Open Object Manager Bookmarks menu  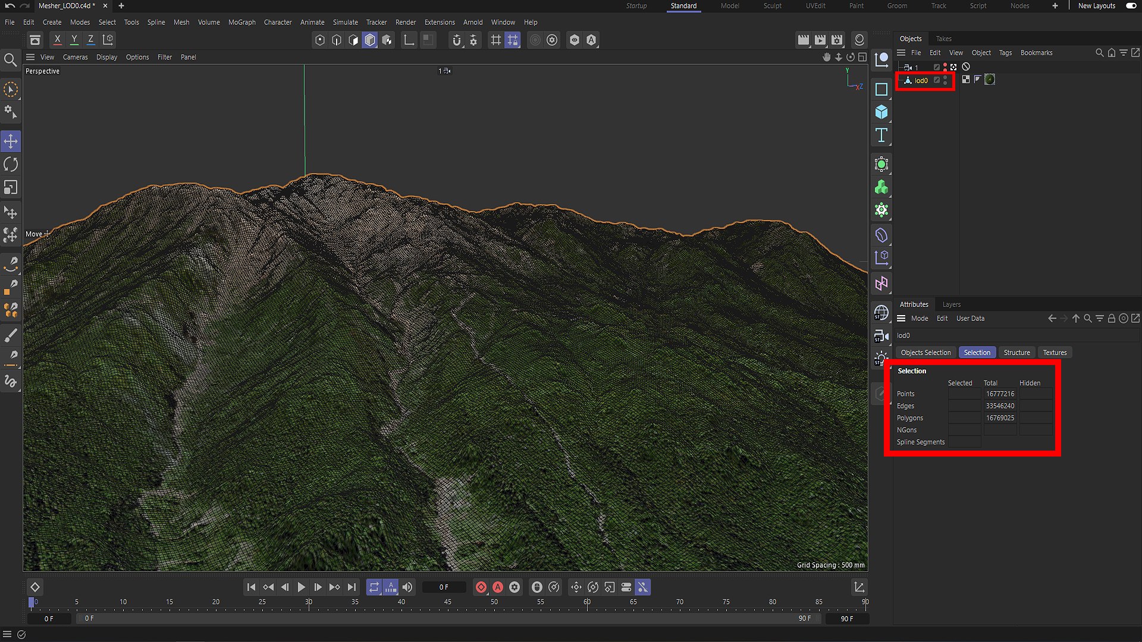(x=1036, y=53)
